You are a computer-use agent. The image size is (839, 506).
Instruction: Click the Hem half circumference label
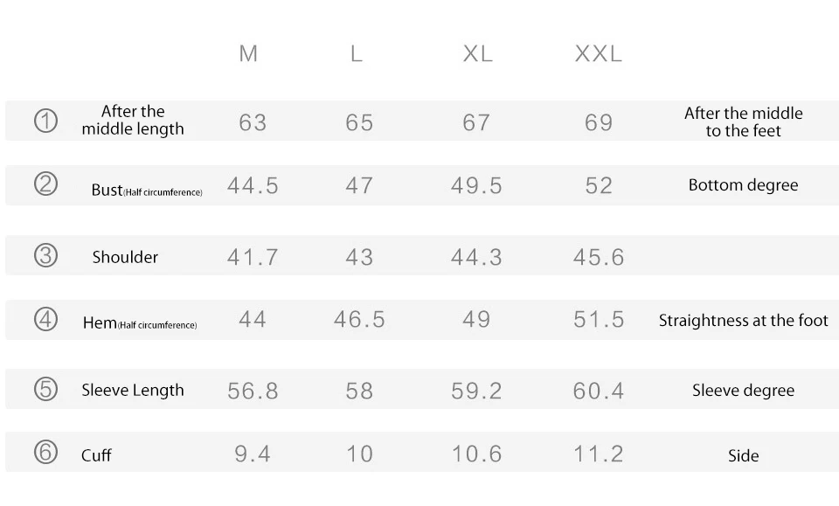pyautogui.click(x=140, y=323)
